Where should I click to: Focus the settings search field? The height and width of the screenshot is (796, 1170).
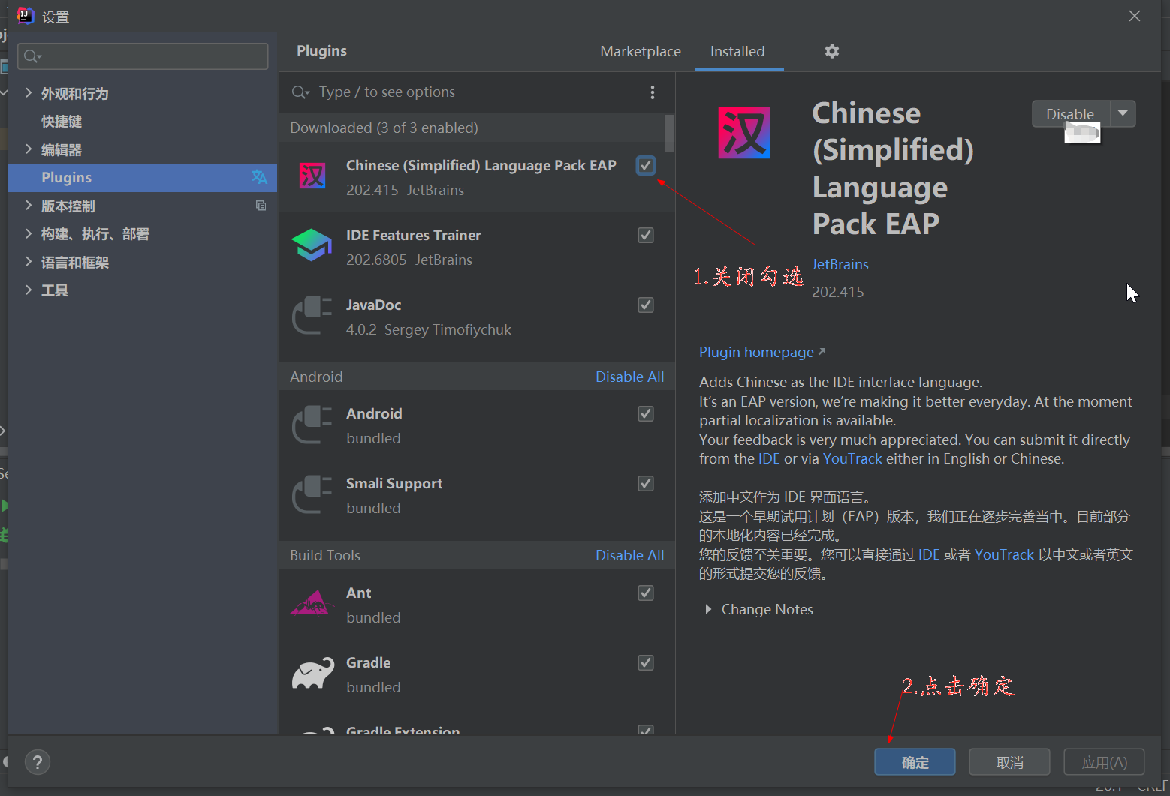pyautogui.click(x=143, y=56)
